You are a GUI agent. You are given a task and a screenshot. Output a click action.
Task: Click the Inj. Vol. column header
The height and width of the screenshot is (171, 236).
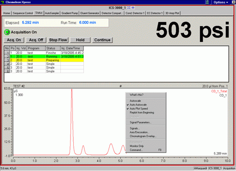click(21, 48)
